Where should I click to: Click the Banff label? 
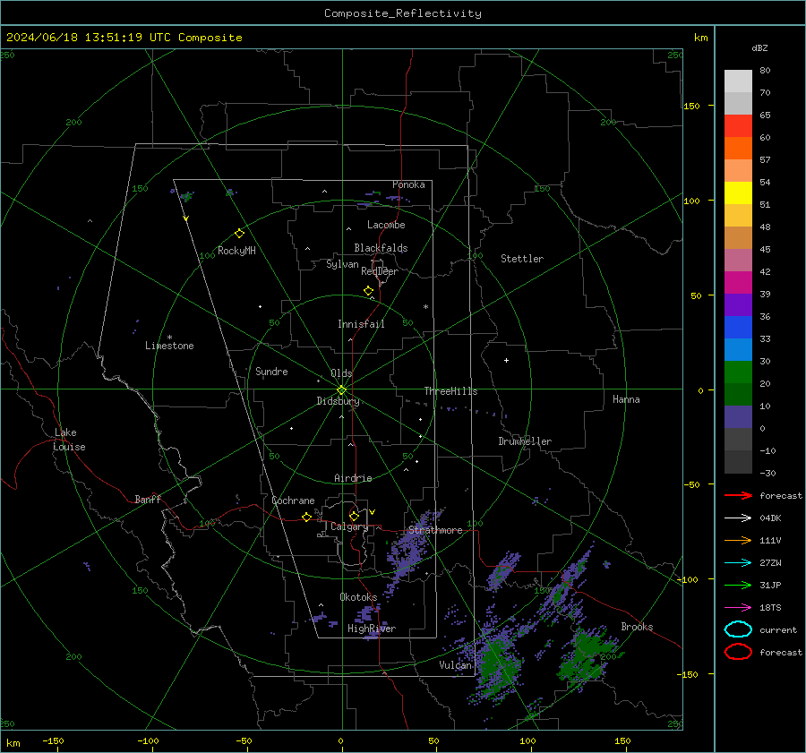pos(148,499)
